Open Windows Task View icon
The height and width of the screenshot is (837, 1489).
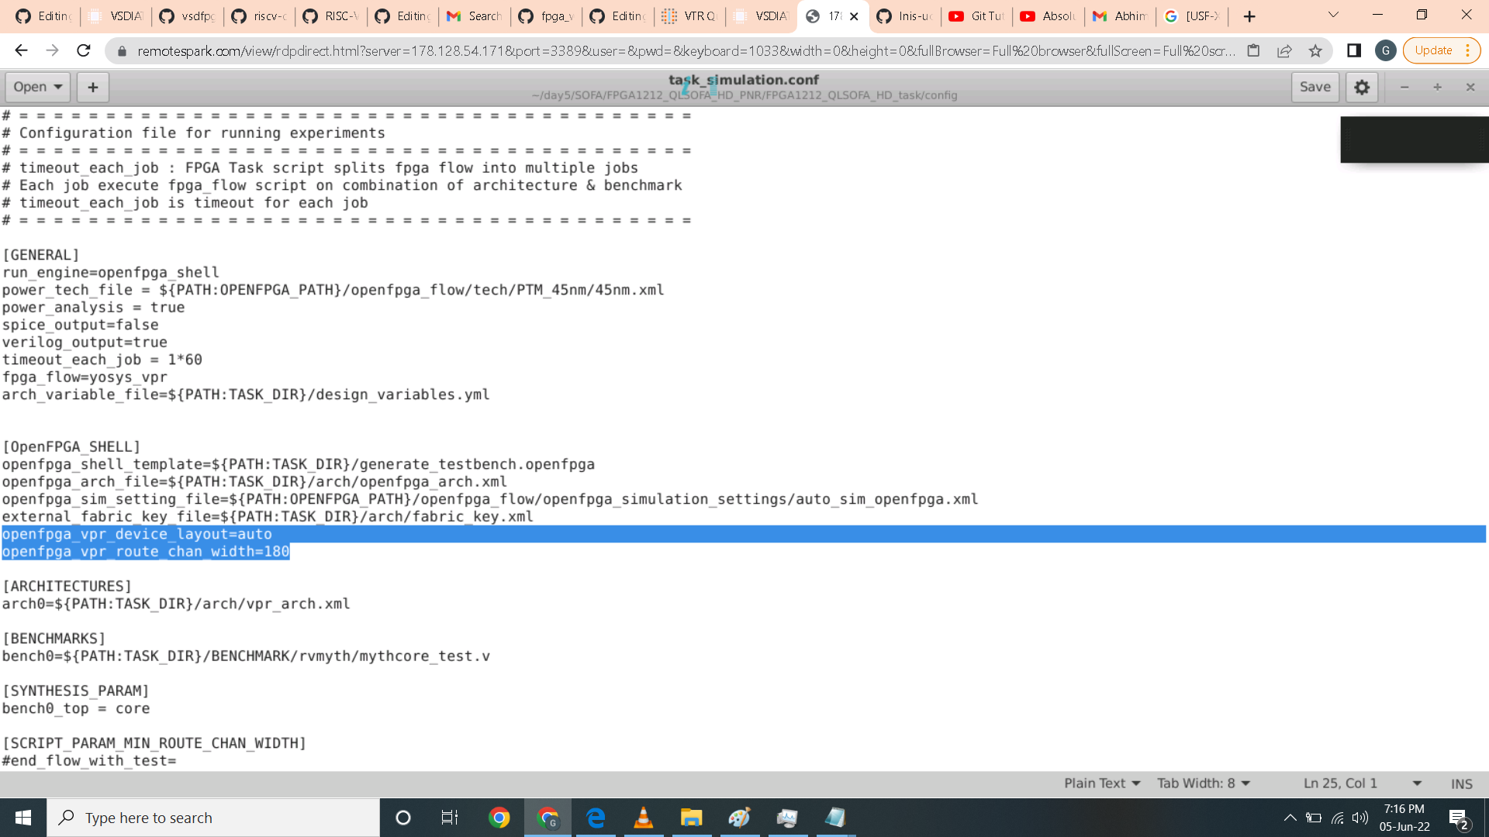click(x=449, y=818)
